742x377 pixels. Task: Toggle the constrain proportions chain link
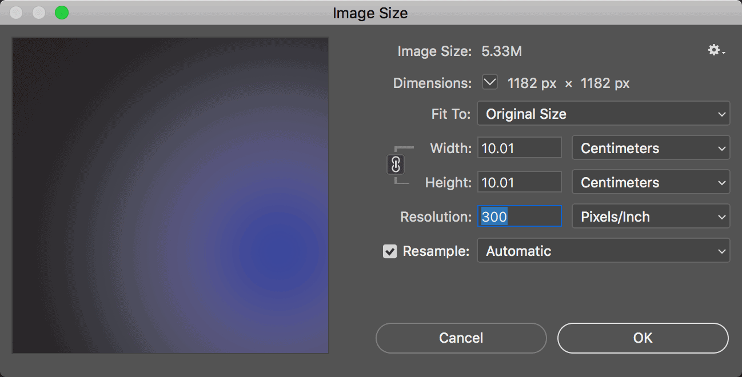coord(395,165)
